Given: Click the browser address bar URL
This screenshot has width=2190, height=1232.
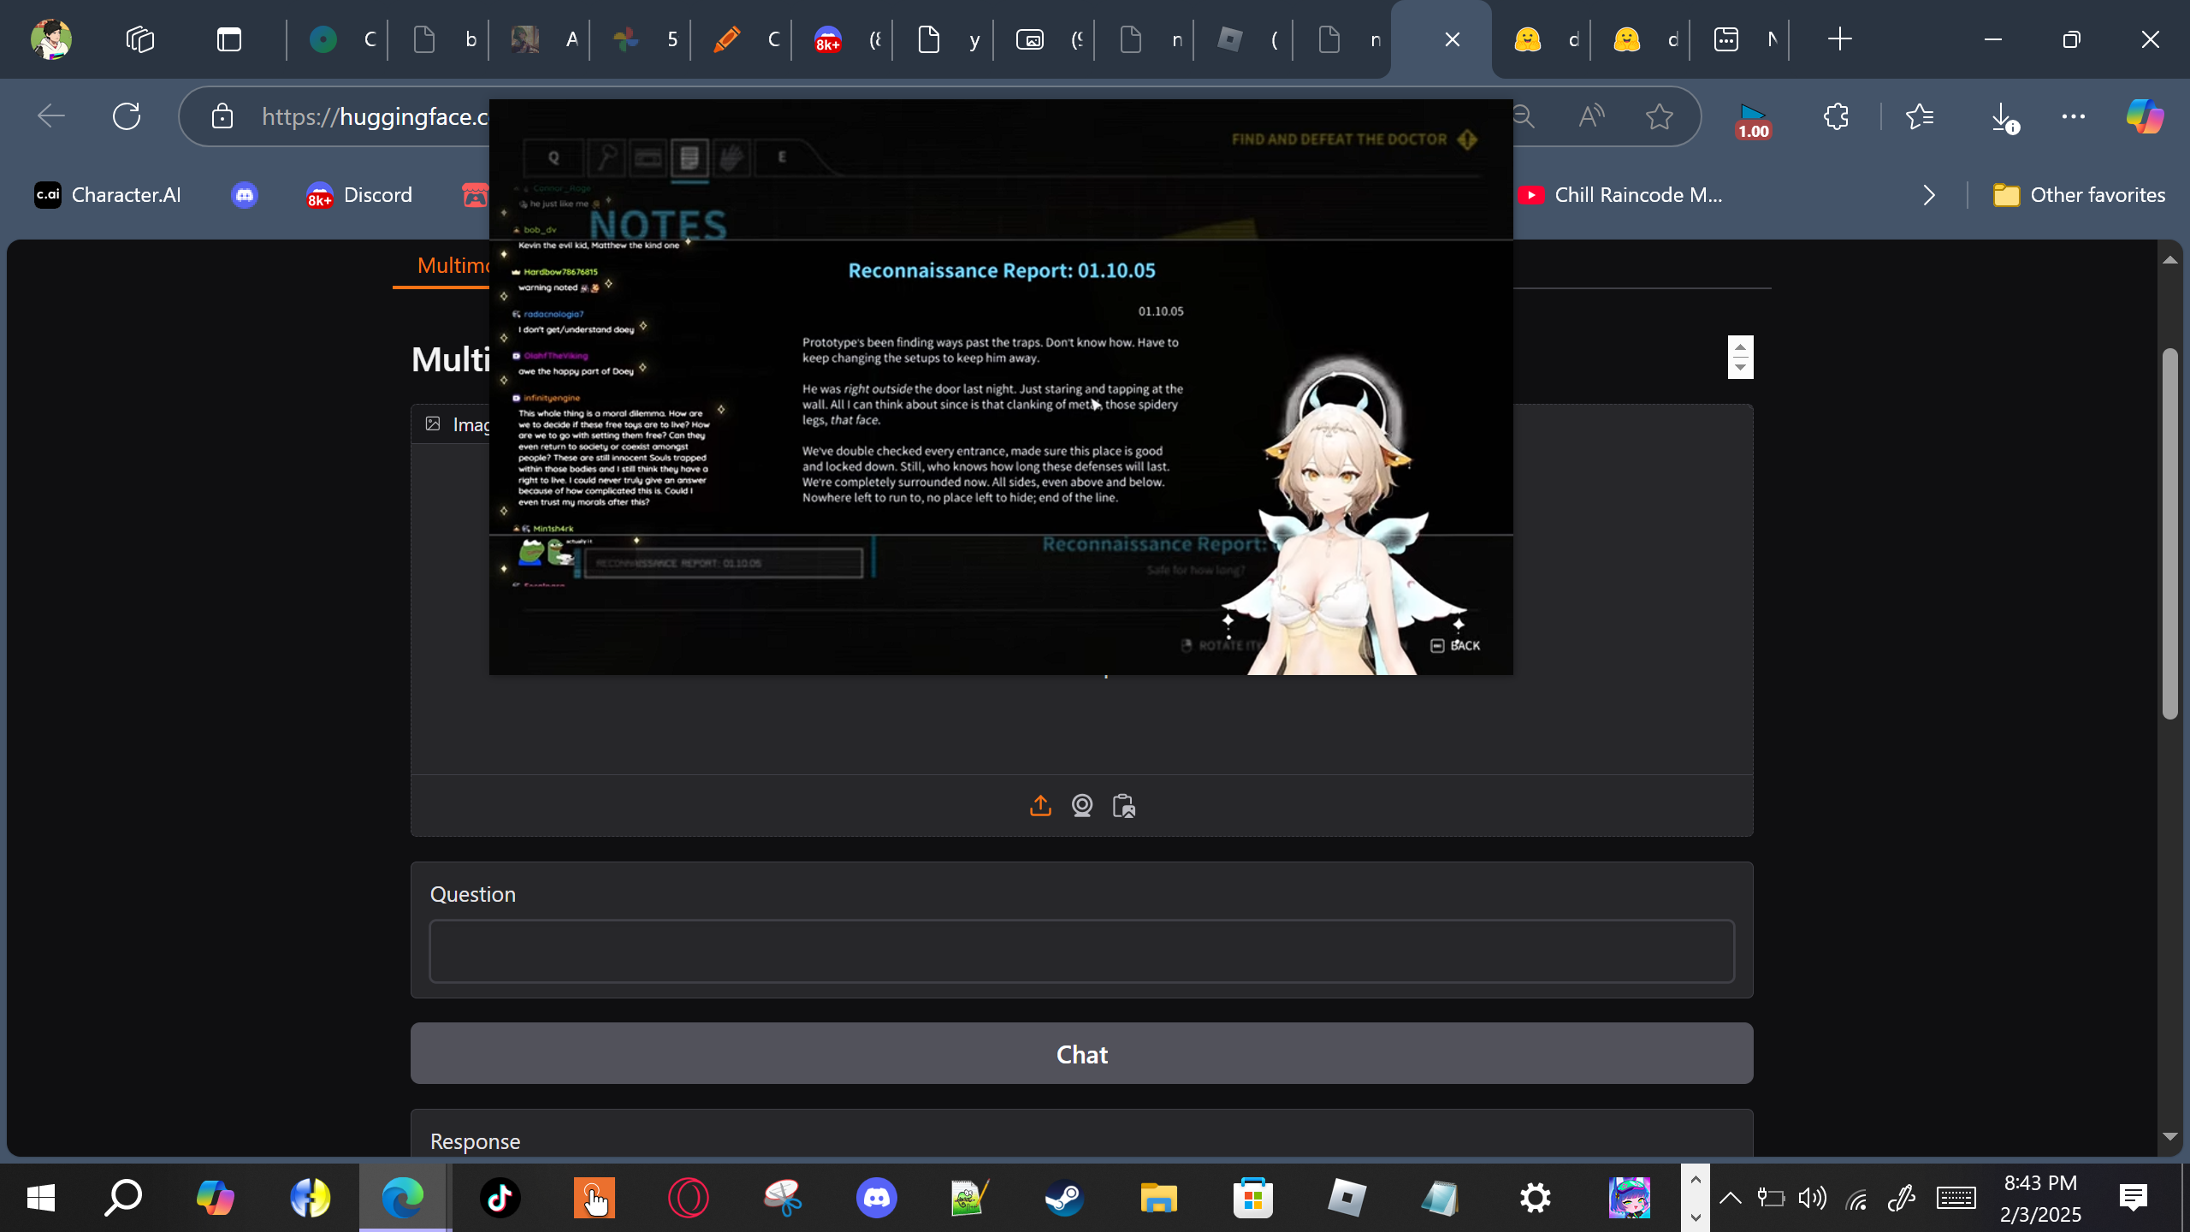Looking at the screenshot, I should coord(375,116).
